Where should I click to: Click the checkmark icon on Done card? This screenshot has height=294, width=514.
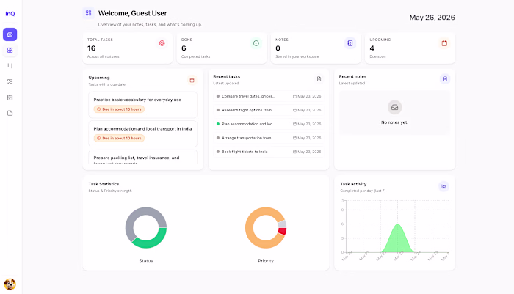256,43
